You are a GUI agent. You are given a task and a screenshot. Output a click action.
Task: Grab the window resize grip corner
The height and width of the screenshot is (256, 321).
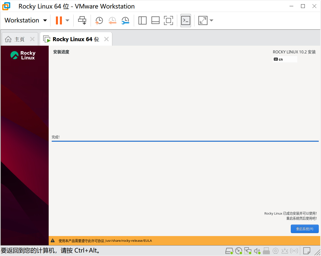pos(317,252)
